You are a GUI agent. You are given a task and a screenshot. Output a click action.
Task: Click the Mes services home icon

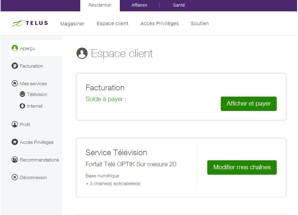(x=15, y=83)
